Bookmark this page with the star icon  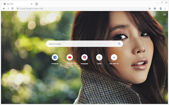pos(149,9)
